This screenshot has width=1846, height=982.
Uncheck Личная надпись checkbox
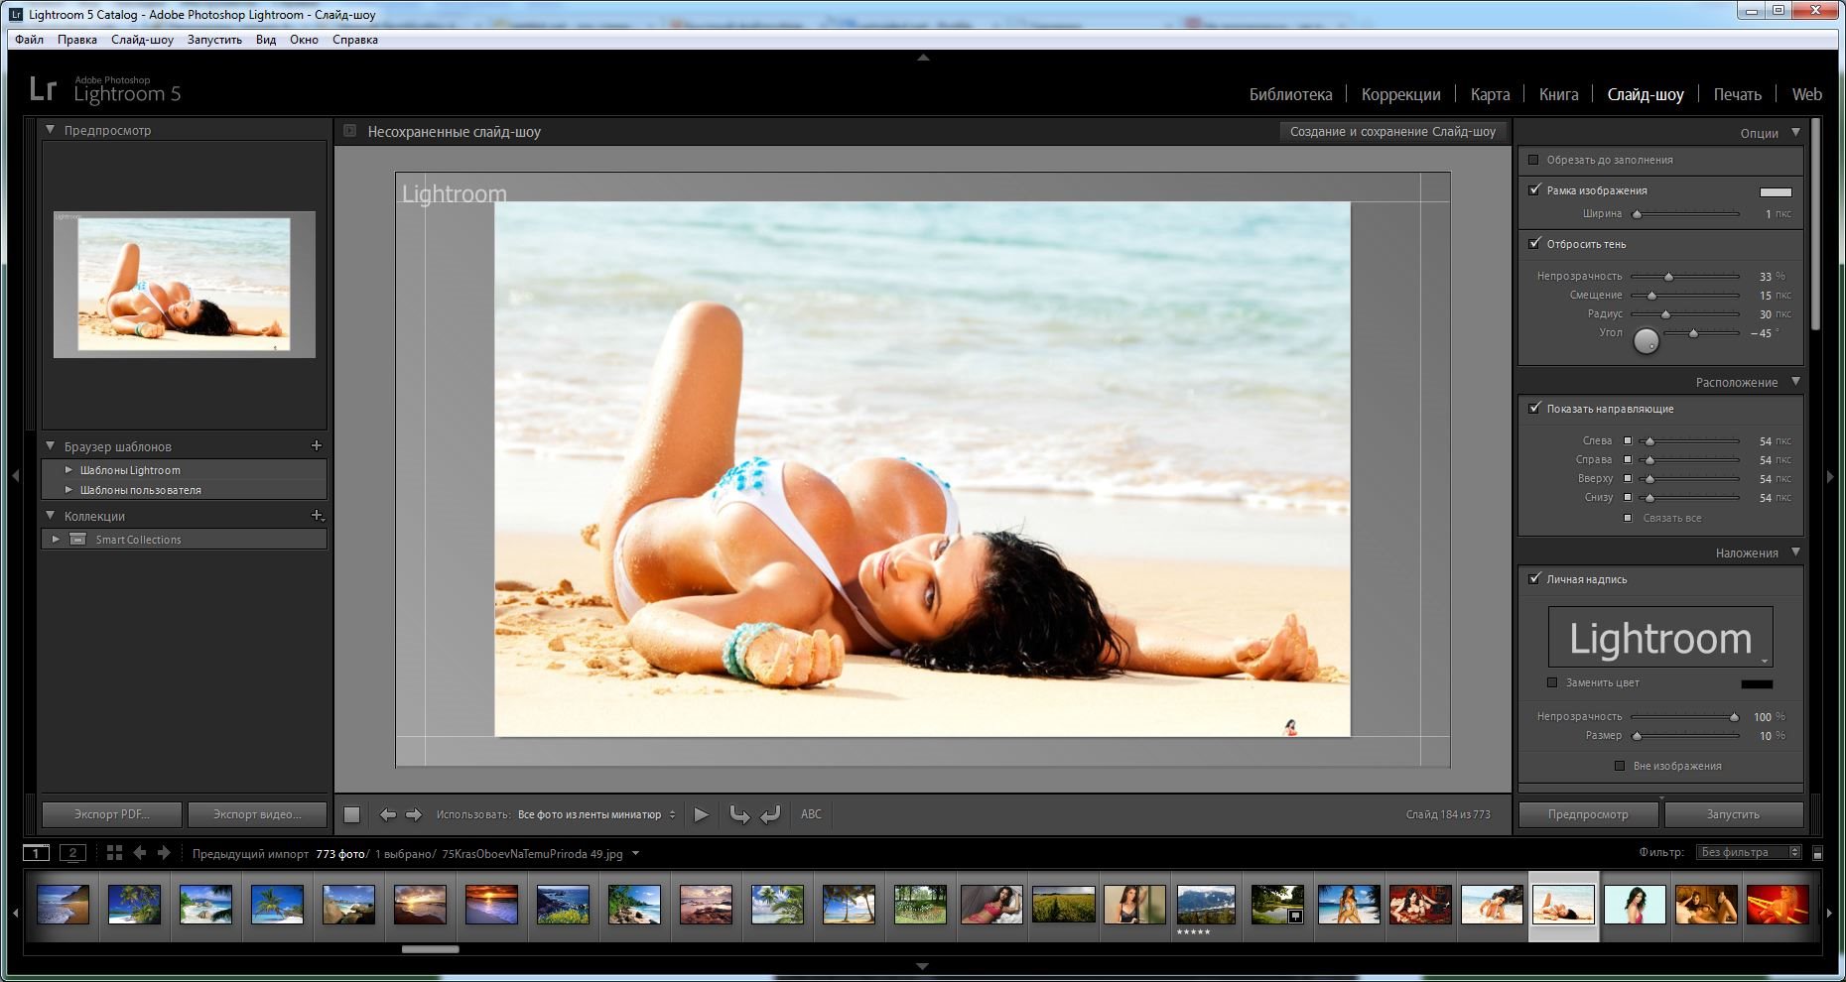[x=1534, y=578]
